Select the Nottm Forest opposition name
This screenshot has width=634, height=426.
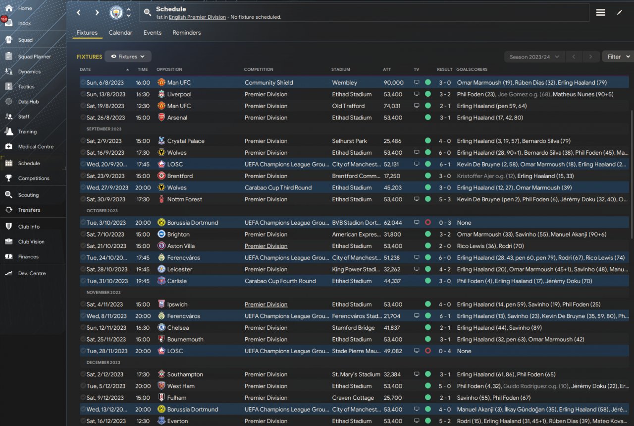tap(185, 199)
